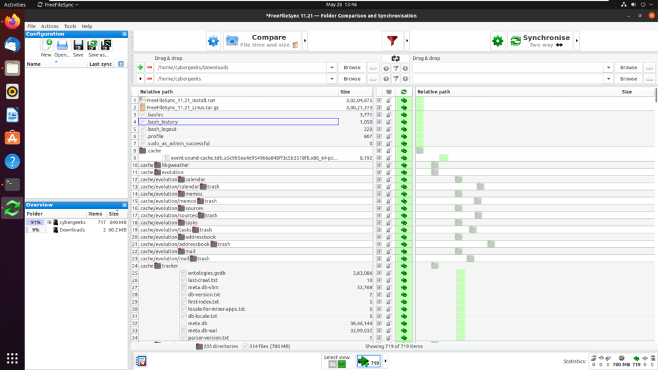Launch Firefox from the dock
The image size is (658, 370).
(x=12, y=22)
